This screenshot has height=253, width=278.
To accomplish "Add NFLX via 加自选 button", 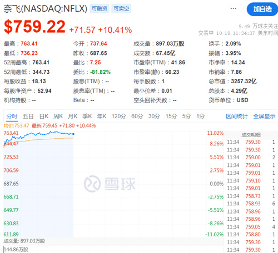I will pyautogui.click(x=262, y=9).
